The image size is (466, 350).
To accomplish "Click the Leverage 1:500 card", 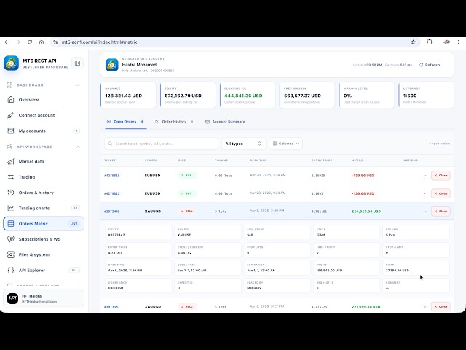I will pos(426,96).
